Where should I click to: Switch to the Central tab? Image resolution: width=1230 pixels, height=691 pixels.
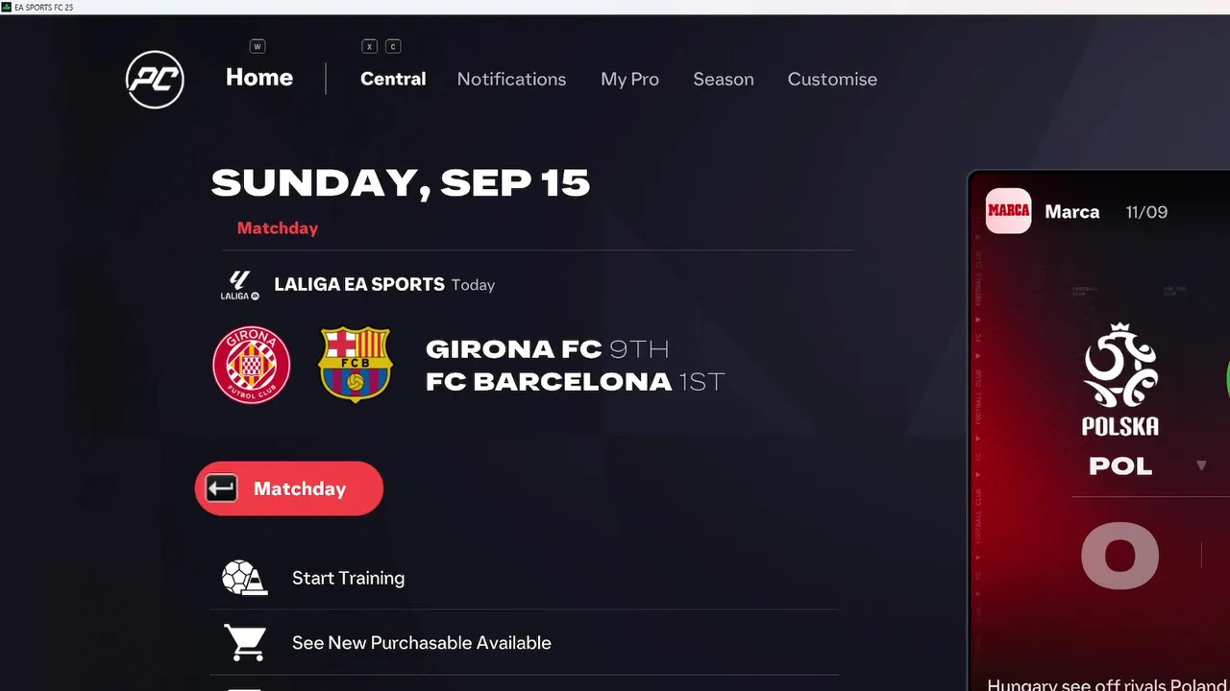(393, 79)
